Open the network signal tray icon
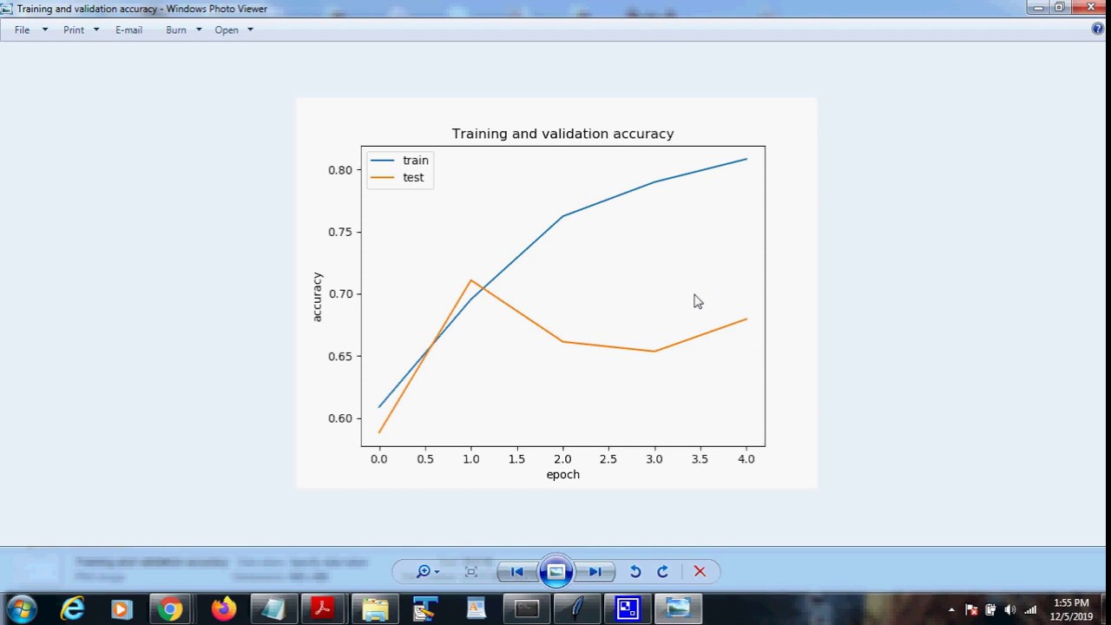This screenshot has width=1111, height=625. click(1030, 609)
